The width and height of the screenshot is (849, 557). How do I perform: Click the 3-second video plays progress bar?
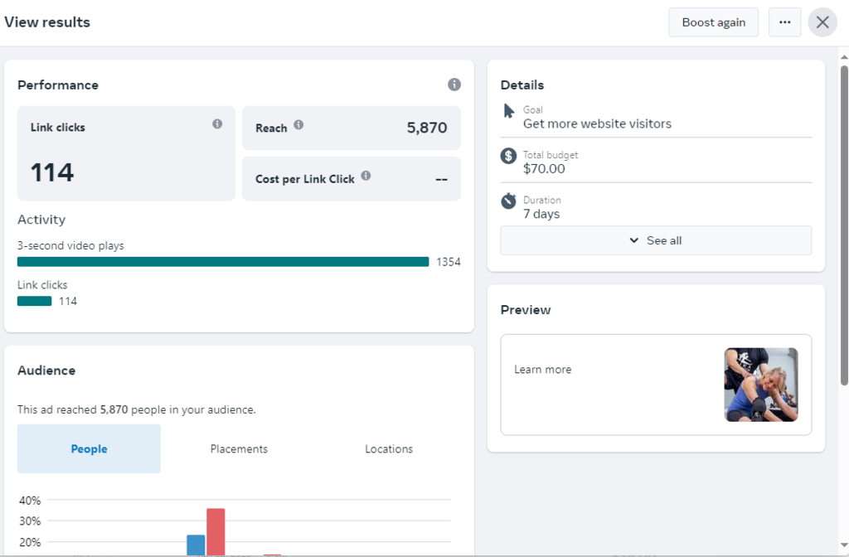click(223, 262)
